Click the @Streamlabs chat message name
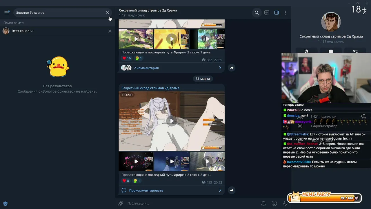Viewport: 371px width, 209px height. [x=298, y=134]
